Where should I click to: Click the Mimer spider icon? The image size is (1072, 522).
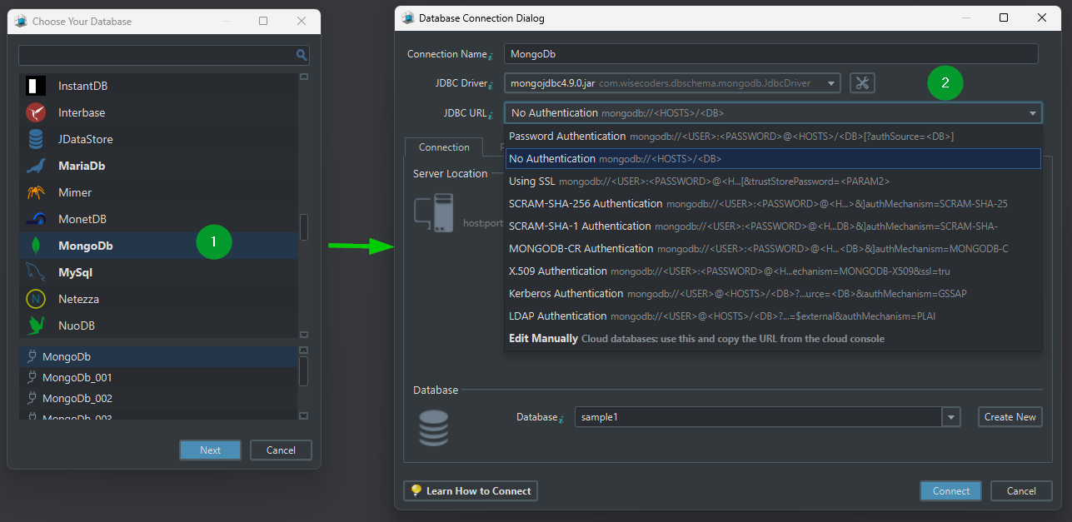point(35,192)
